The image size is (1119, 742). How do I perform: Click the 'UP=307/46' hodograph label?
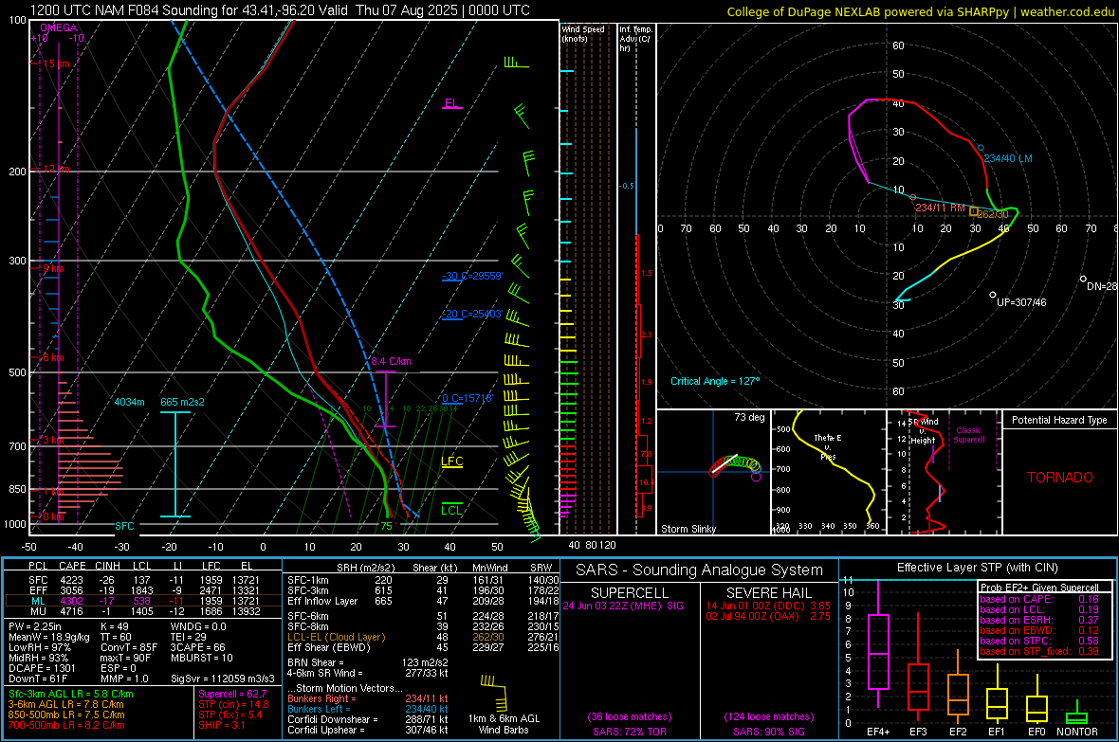pos(1021,302)
